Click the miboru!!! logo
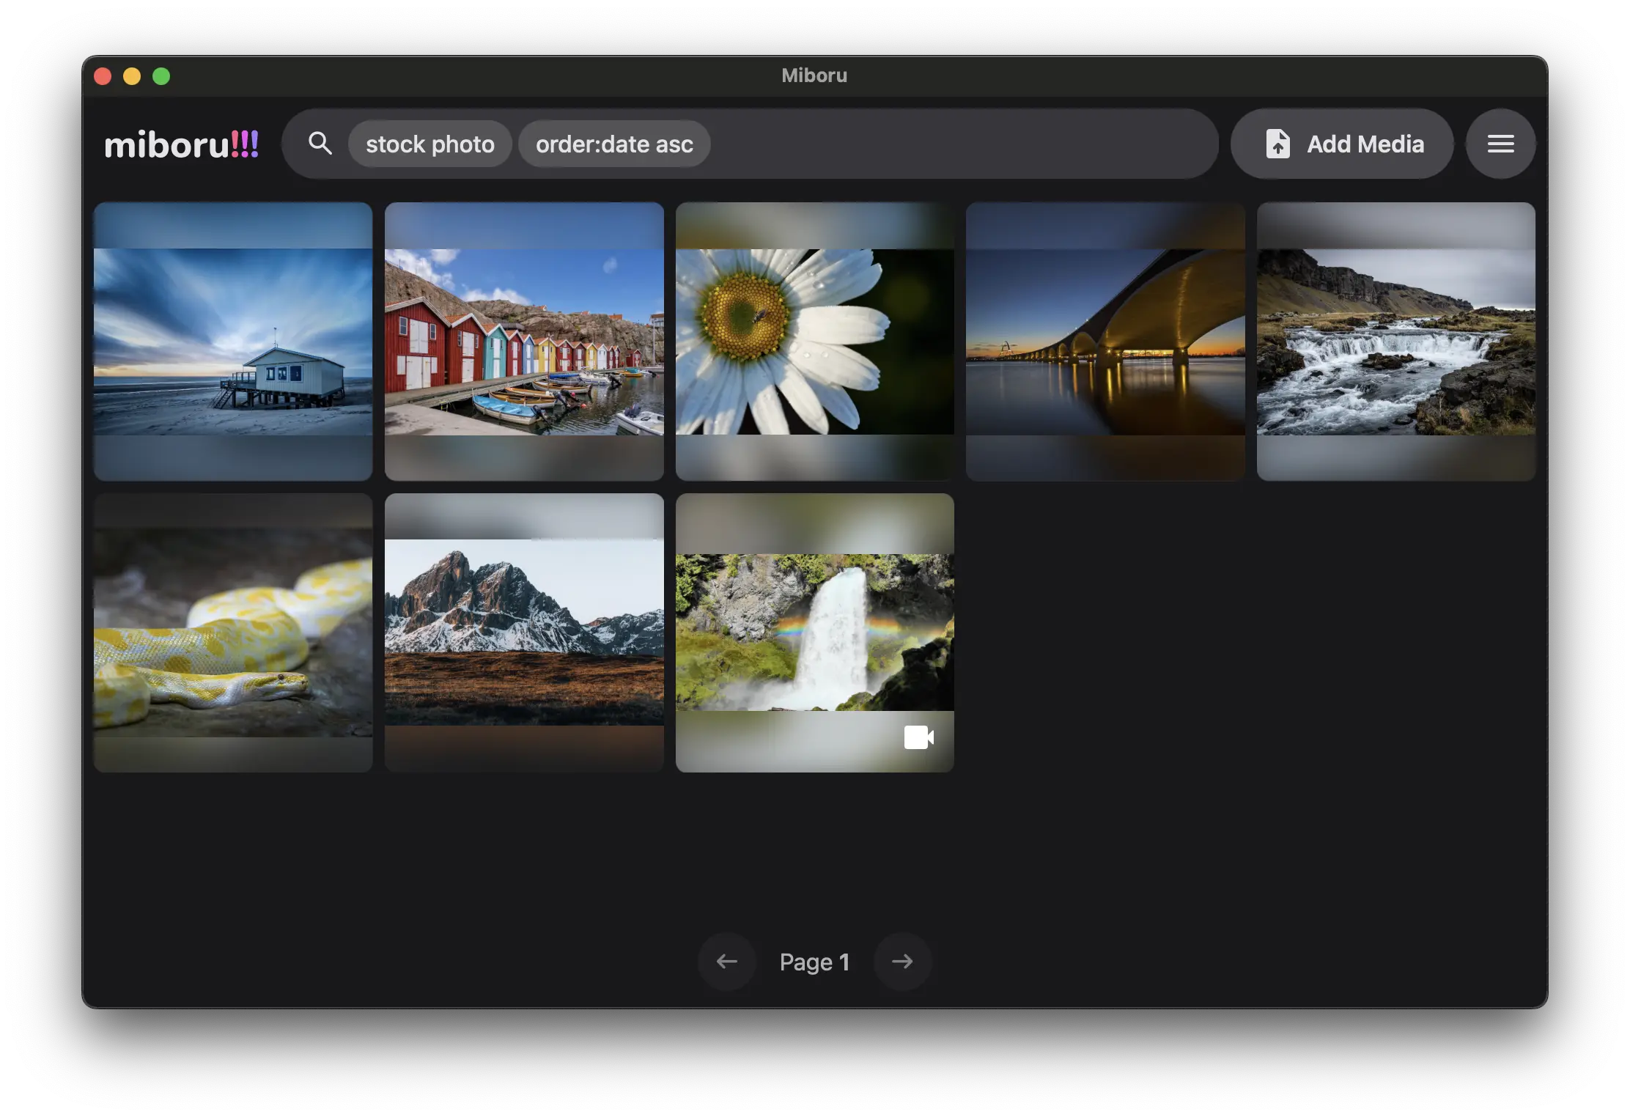Viewport: 1630px width, 1117px height. point(181,144)
